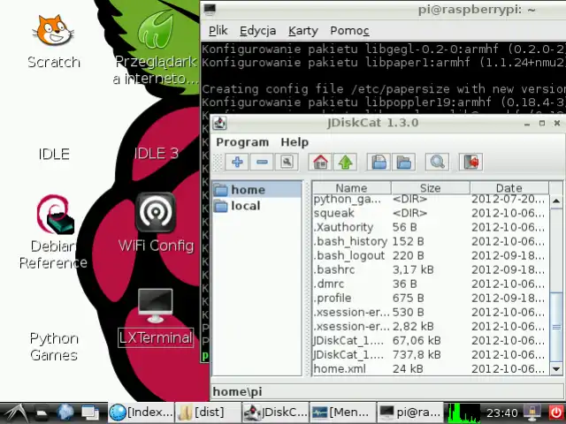Open the LXDE start menu icon

[14, 413]
